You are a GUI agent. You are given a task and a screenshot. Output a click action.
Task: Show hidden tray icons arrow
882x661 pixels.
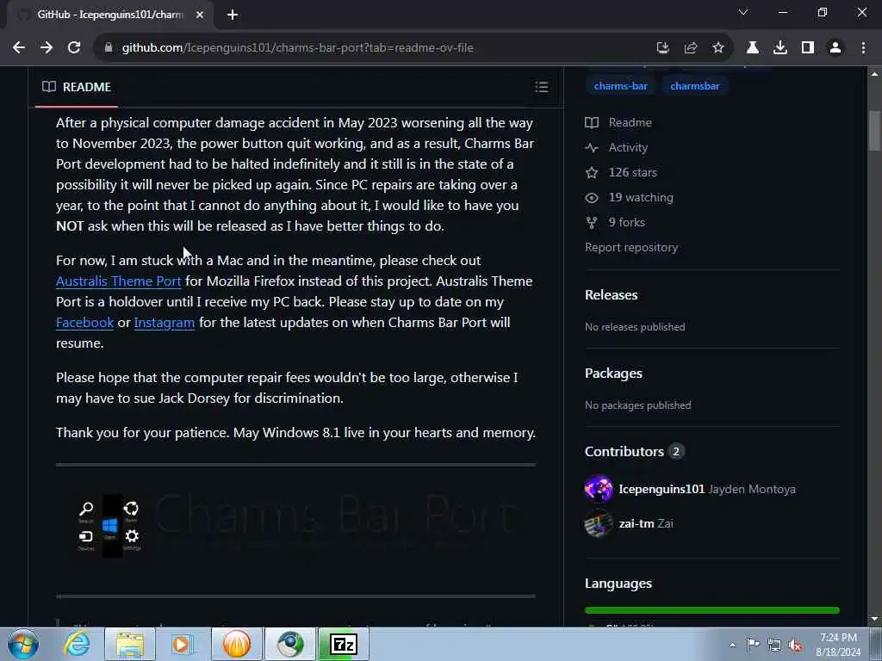point(732,645)
